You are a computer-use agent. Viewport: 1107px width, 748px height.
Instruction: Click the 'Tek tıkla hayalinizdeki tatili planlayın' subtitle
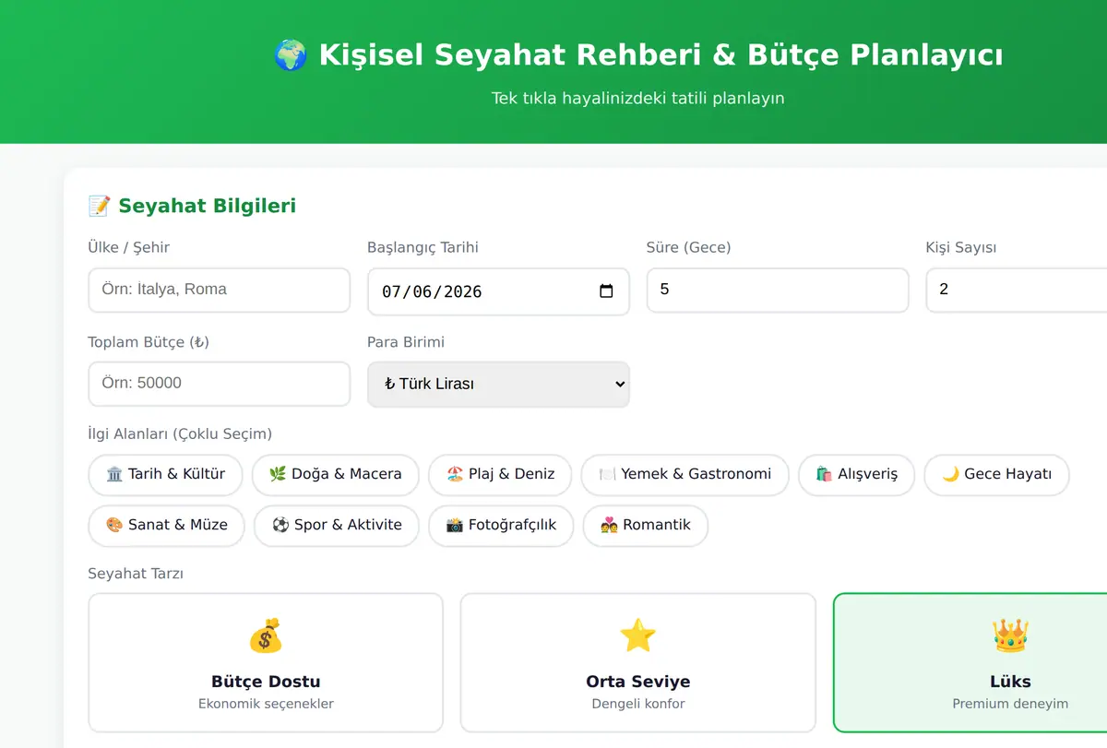638,98
